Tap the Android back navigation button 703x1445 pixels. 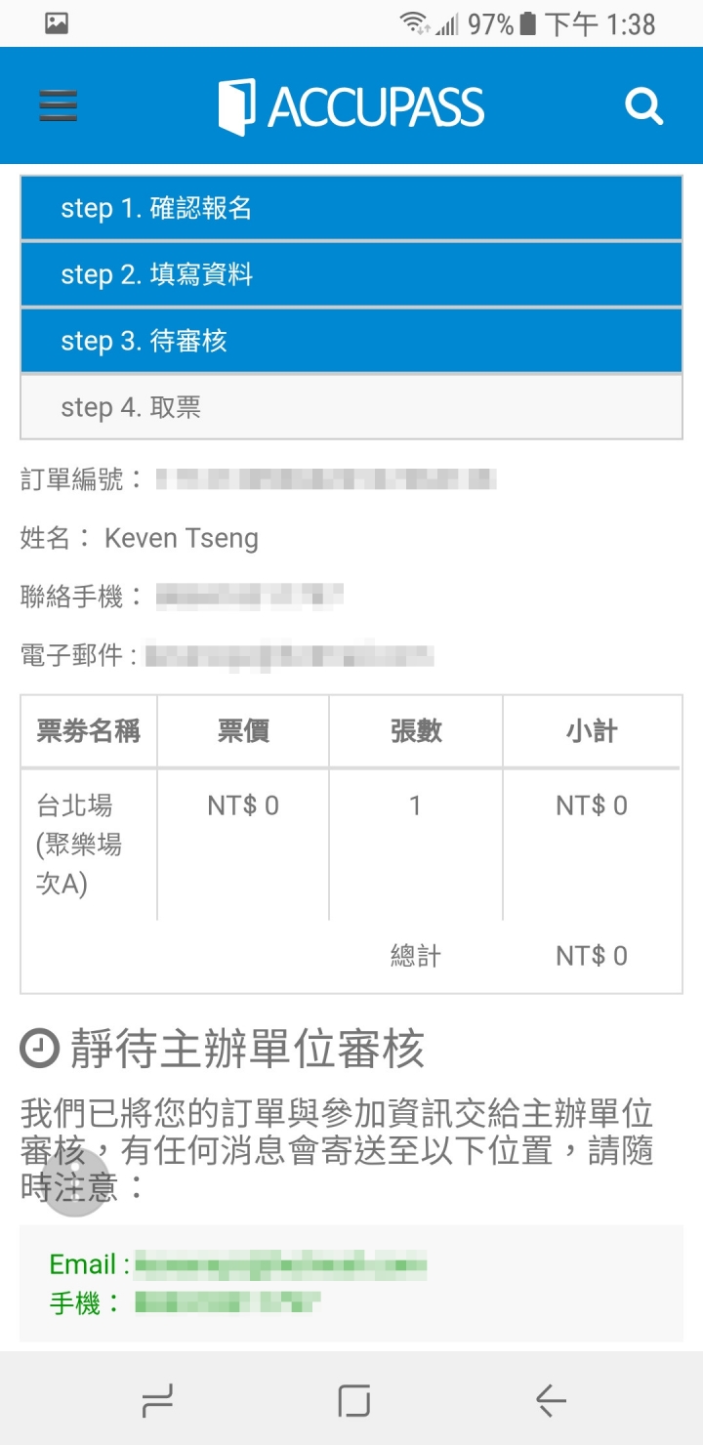pyautogui.click(x=551, y=1402)
